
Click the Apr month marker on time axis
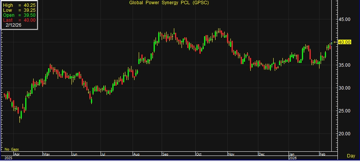17,154
